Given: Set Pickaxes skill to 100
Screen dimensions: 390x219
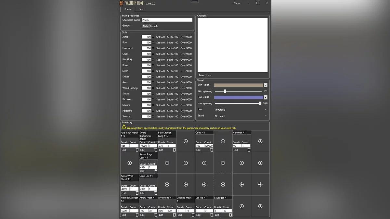Looking at the screenshot, I should tap(173, 99).
